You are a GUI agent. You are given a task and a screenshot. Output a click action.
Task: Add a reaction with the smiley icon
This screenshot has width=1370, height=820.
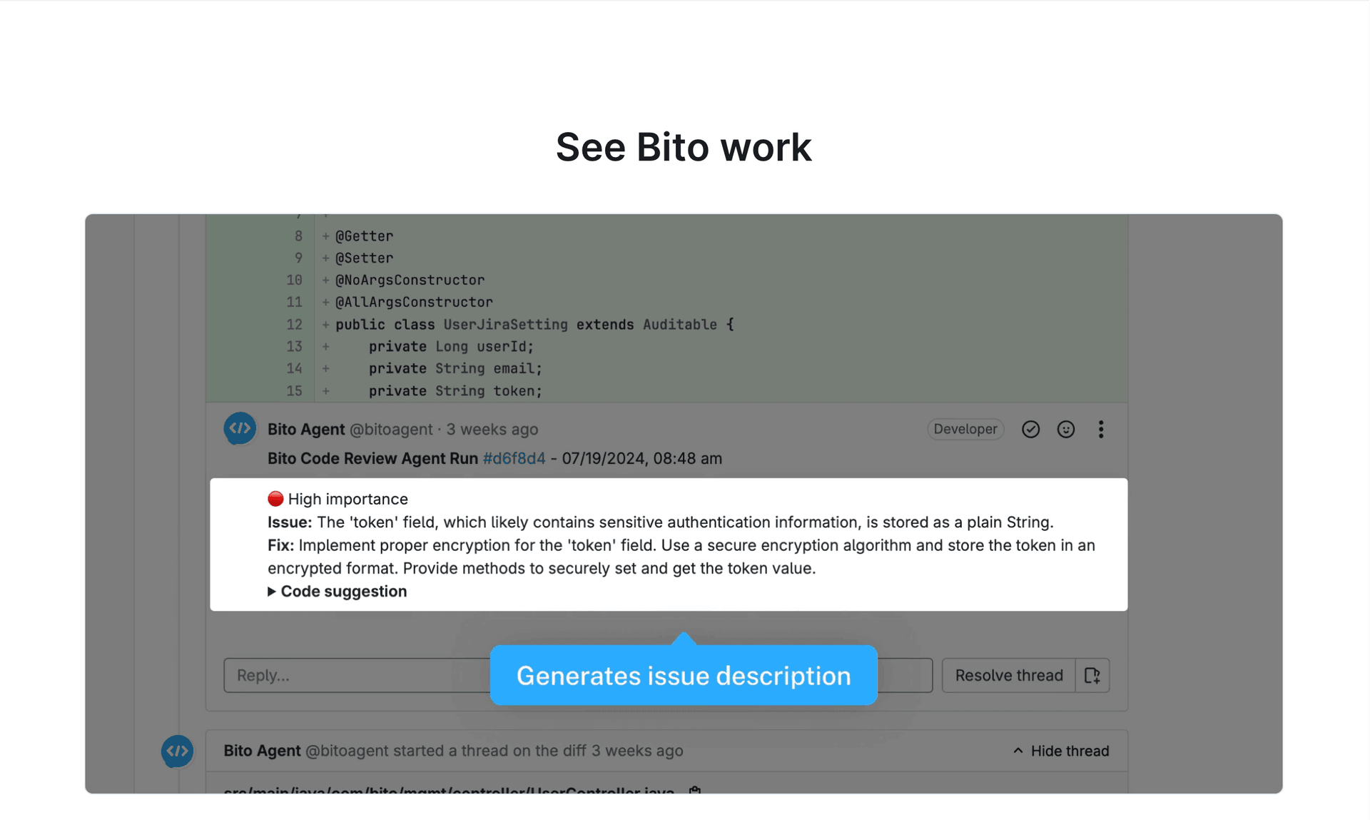pos(1065,429)
